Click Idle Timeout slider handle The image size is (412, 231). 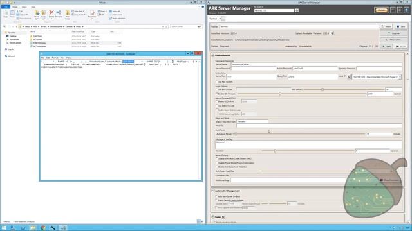coord(280,94)
